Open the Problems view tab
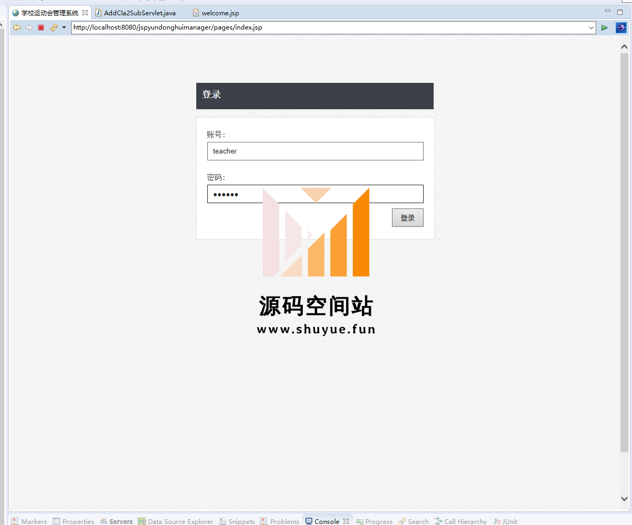 (x=280, y=521)
